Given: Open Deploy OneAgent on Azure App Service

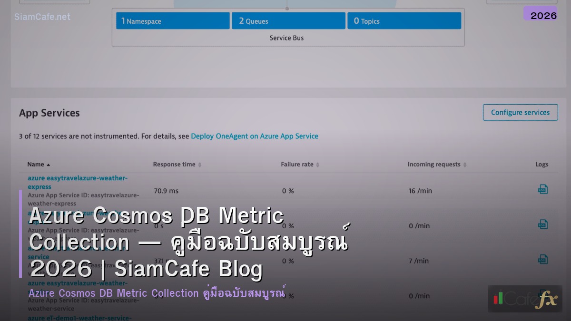Looking at the screenshot, I should (255, 136).
